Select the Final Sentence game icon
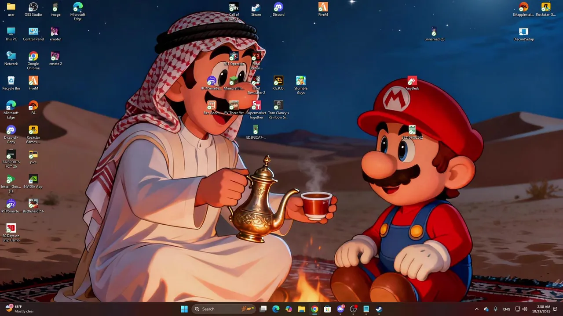 click(x=256, y=61)
